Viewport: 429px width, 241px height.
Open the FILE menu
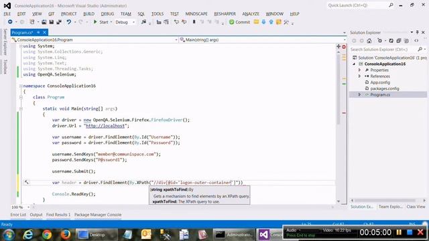click(x=7, y=13)
